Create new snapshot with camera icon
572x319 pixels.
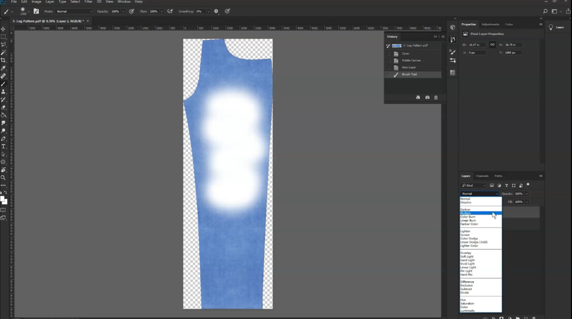[427, 98]
